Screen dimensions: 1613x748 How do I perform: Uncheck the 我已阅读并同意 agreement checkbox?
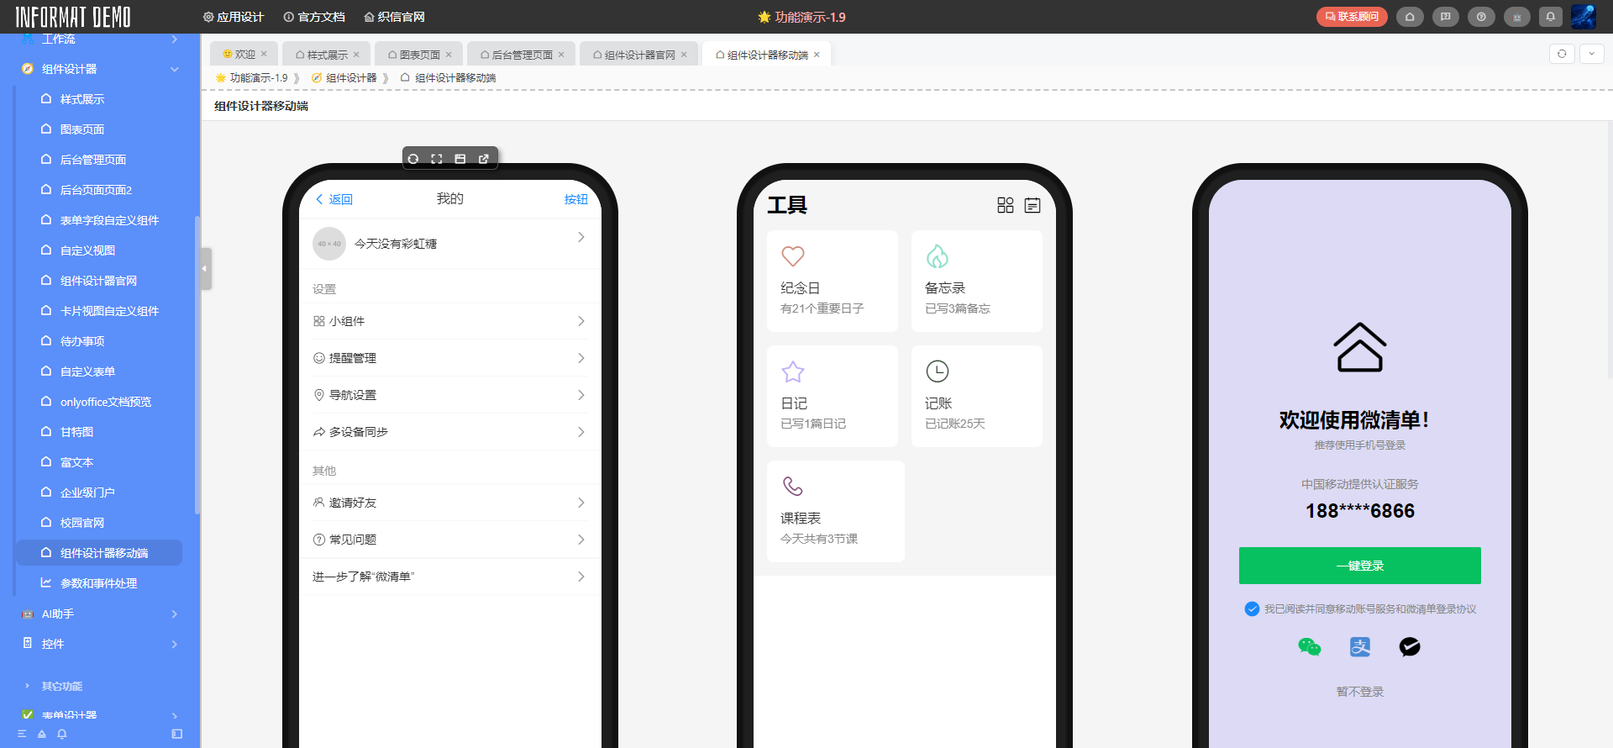(1252, 608)
